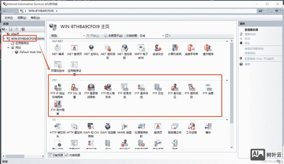Open the IIS 模块 feature
Viewport: 284px width, 164px height.
click(x=208, y=128)
